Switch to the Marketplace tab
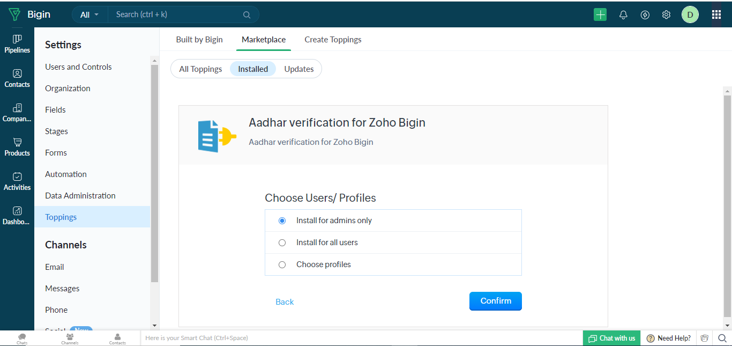This screenshot has width=732, height=346. [x=264, y=40]
